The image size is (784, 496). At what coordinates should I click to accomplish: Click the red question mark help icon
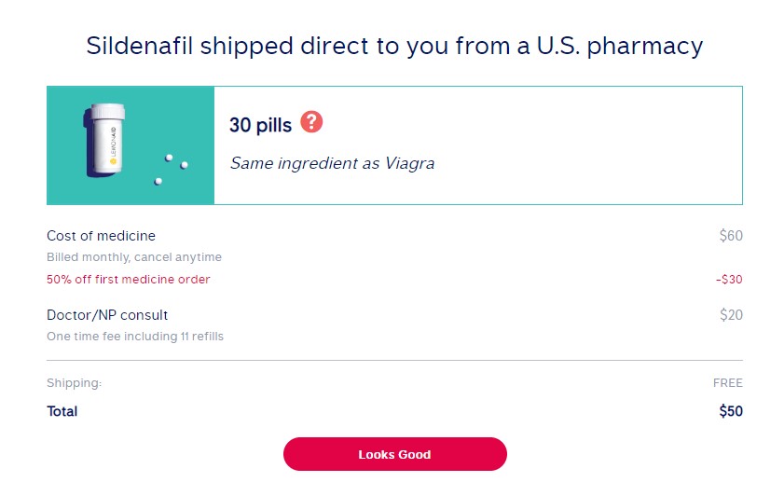(x=311, y=122)
